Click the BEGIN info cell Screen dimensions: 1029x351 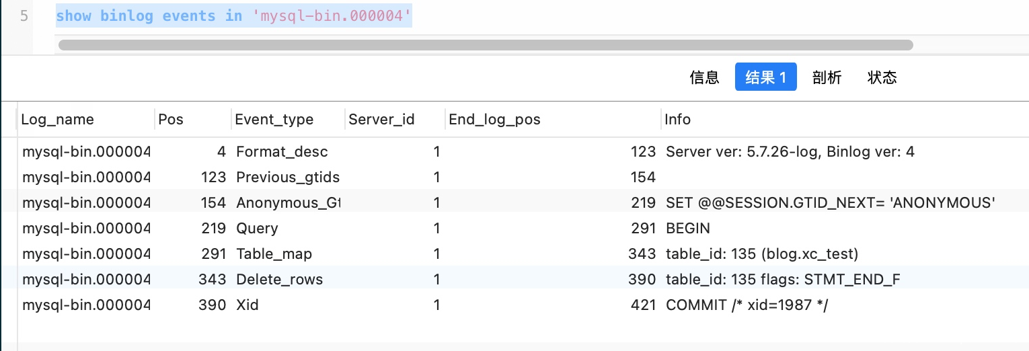pos(687,229)
